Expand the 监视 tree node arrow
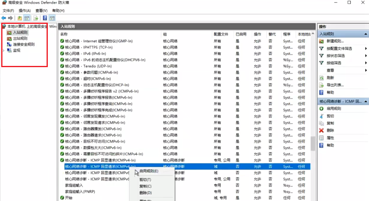The height and width of the screenshot is (201, 369). pos(4,50)
